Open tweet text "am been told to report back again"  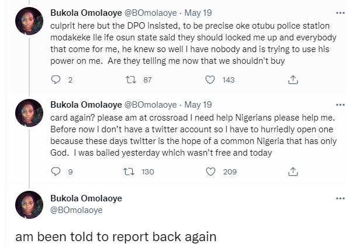point(116,236)
